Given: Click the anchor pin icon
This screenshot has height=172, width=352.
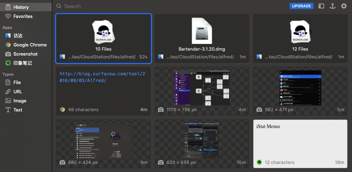Looking at the screenshot, I should click(x=333, y=6).
